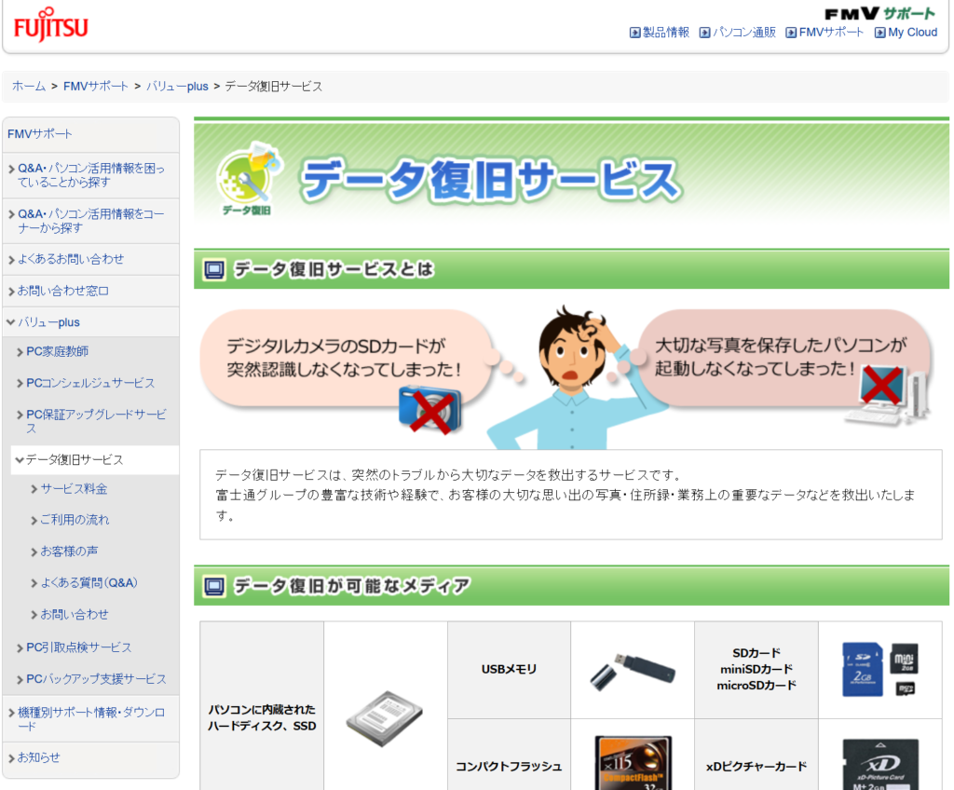Click the SD card image
Screen dimensions: 954x790
pyautogui.click(x=879, y=670)
